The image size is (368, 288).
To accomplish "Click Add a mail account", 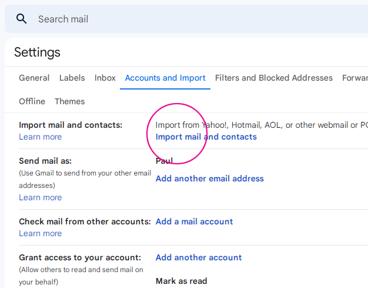I will click(195, 221).
